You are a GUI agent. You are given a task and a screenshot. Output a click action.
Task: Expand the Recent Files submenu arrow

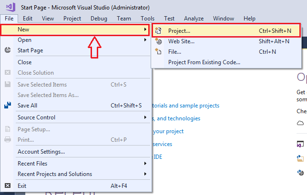145,164
